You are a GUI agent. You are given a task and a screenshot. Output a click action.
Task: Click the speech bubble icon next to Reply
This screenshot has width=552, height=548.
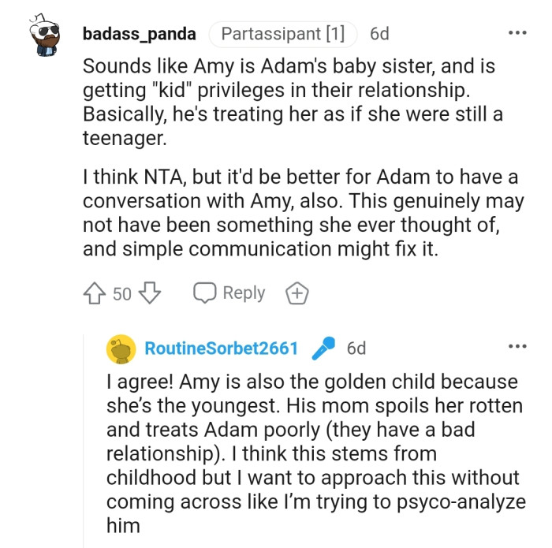205,294
